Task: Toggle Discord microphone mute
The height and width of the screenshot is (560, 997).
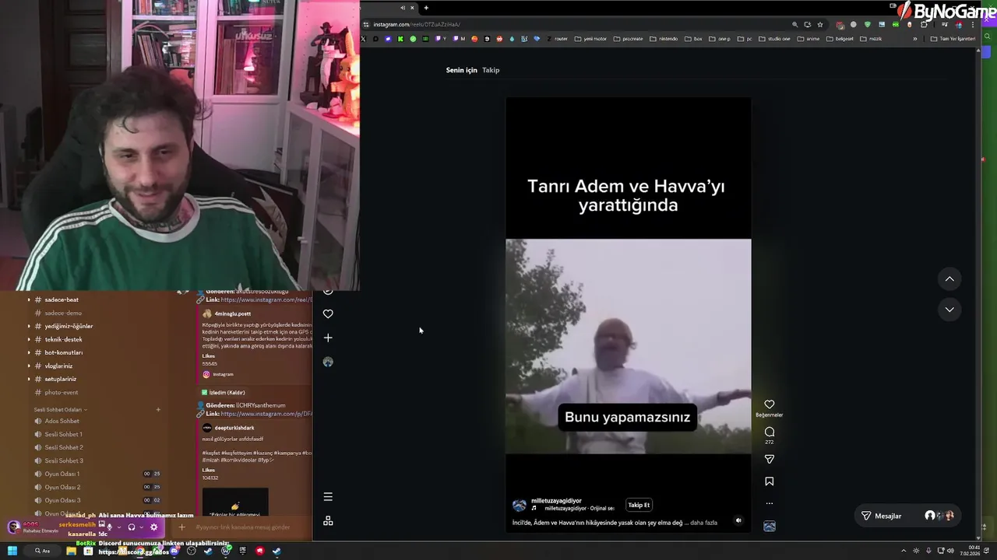Action: (109, 527)
